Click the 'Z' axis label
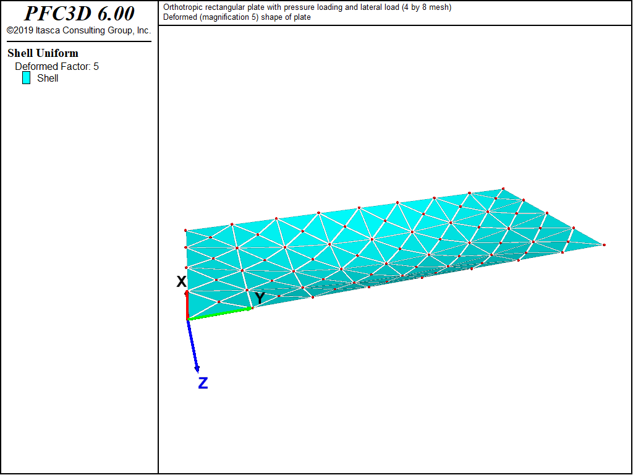This screenshot has height=475, width=633. pyautogui.click(x=203, y=383)
